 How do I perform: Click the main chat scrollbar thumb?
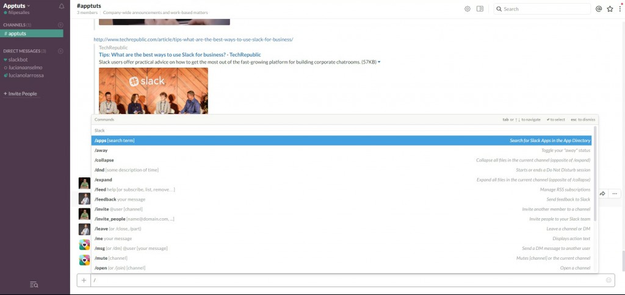623,261
